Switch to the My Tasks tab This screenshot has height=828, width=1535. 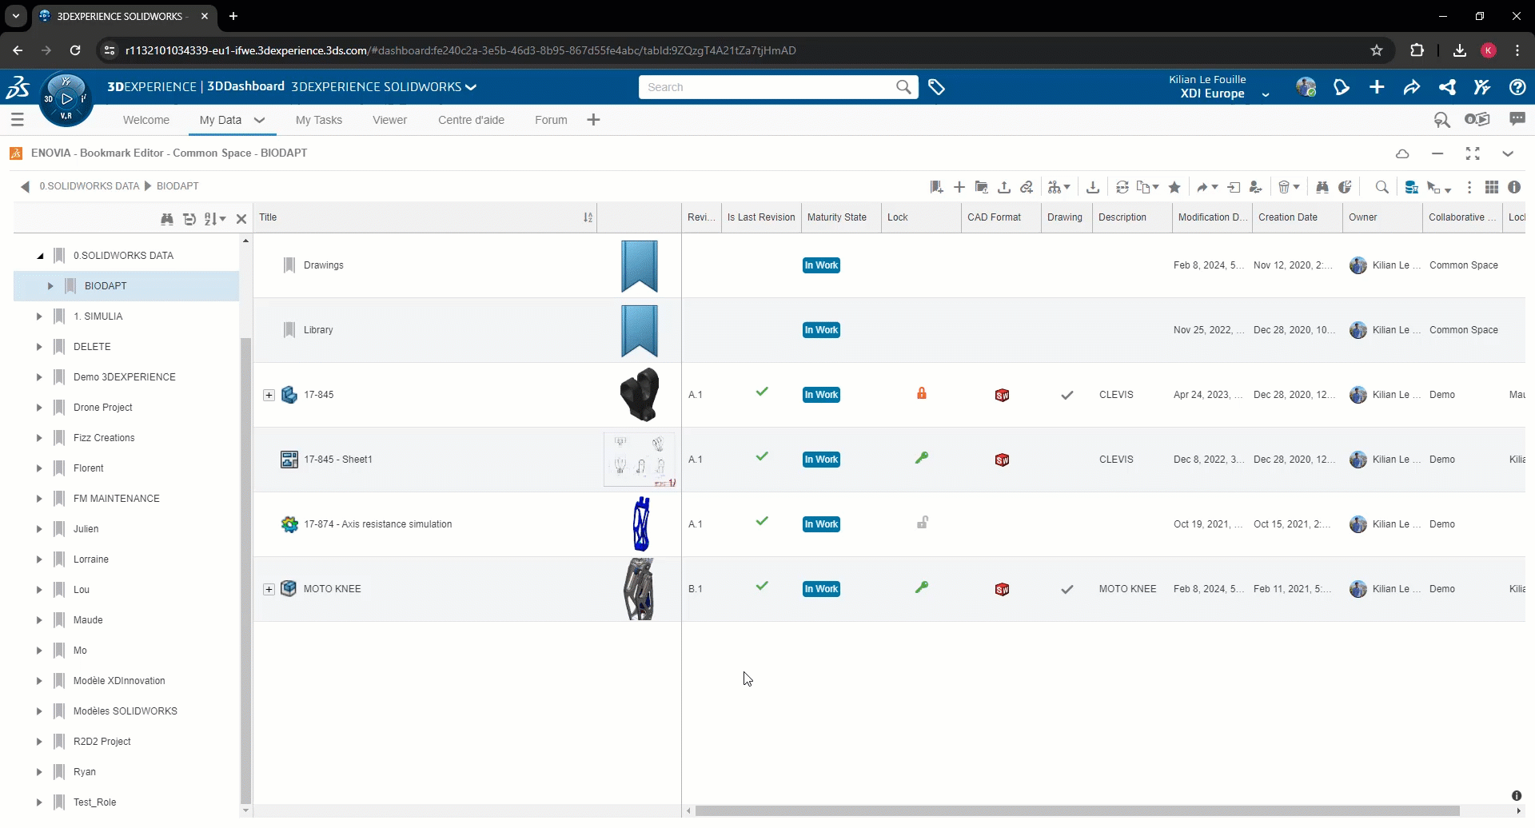click(x=319, y=120)
